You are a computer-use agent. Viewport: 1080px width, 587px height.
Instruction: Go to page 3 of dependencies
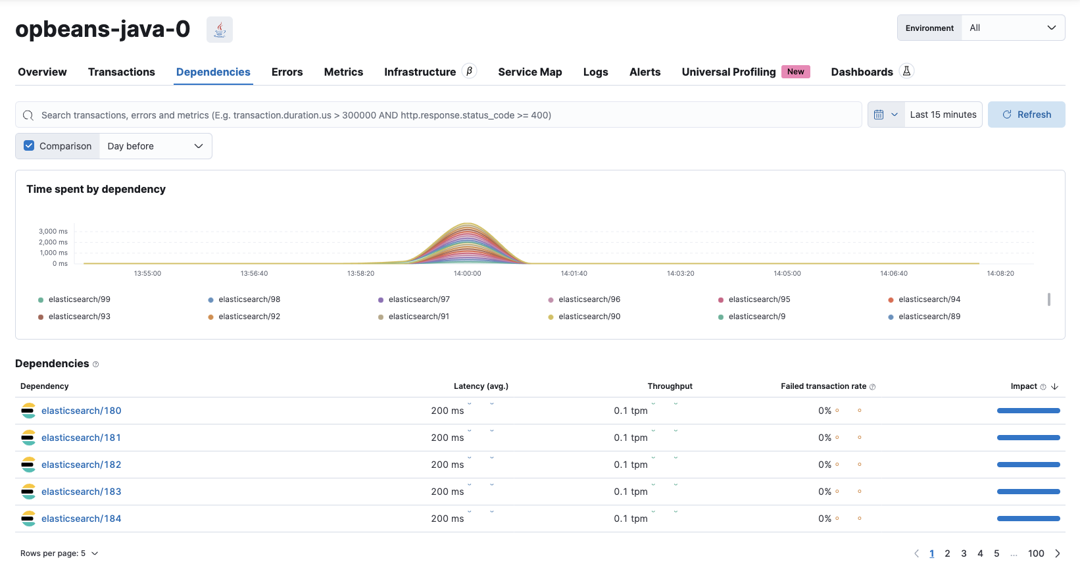pos(964,553)
